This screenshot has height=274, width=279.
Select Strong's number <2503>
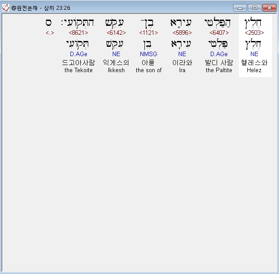pyautogui.click(x=254, y=33)
